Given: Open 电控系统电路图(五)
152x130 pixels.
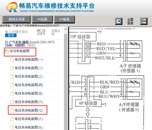Looking at the screenshot, I should pos(29,93).
